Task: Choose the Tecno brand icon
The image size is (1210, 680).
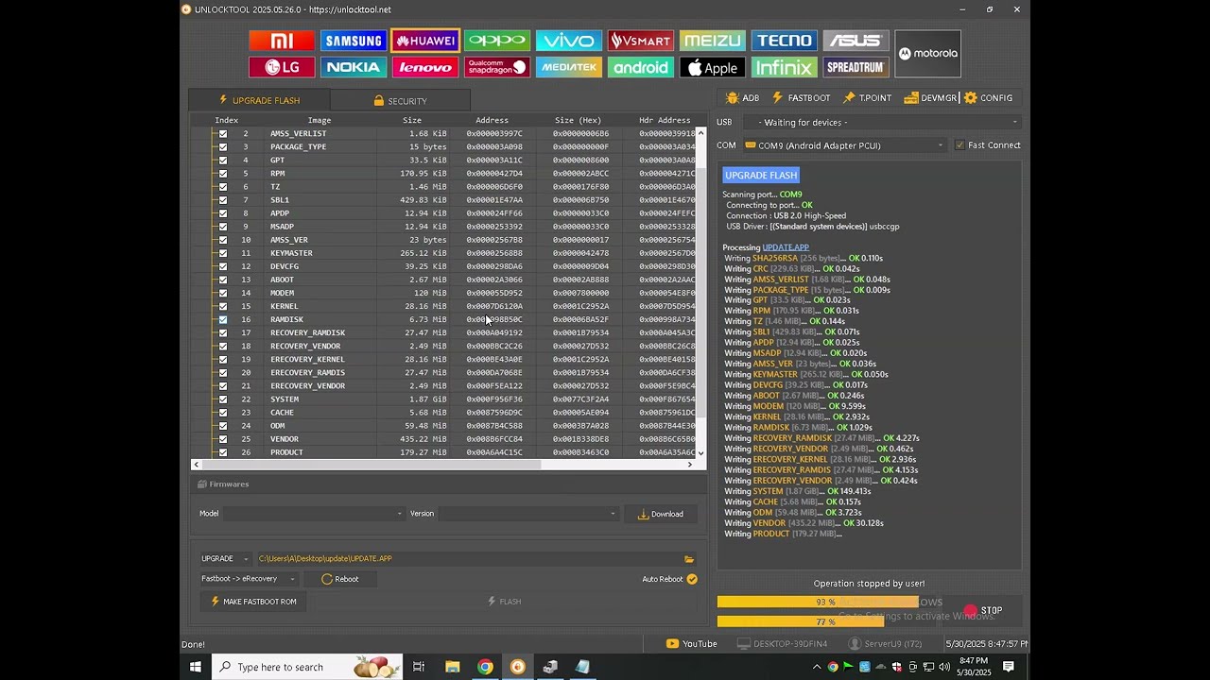Action: pos(785,41)
